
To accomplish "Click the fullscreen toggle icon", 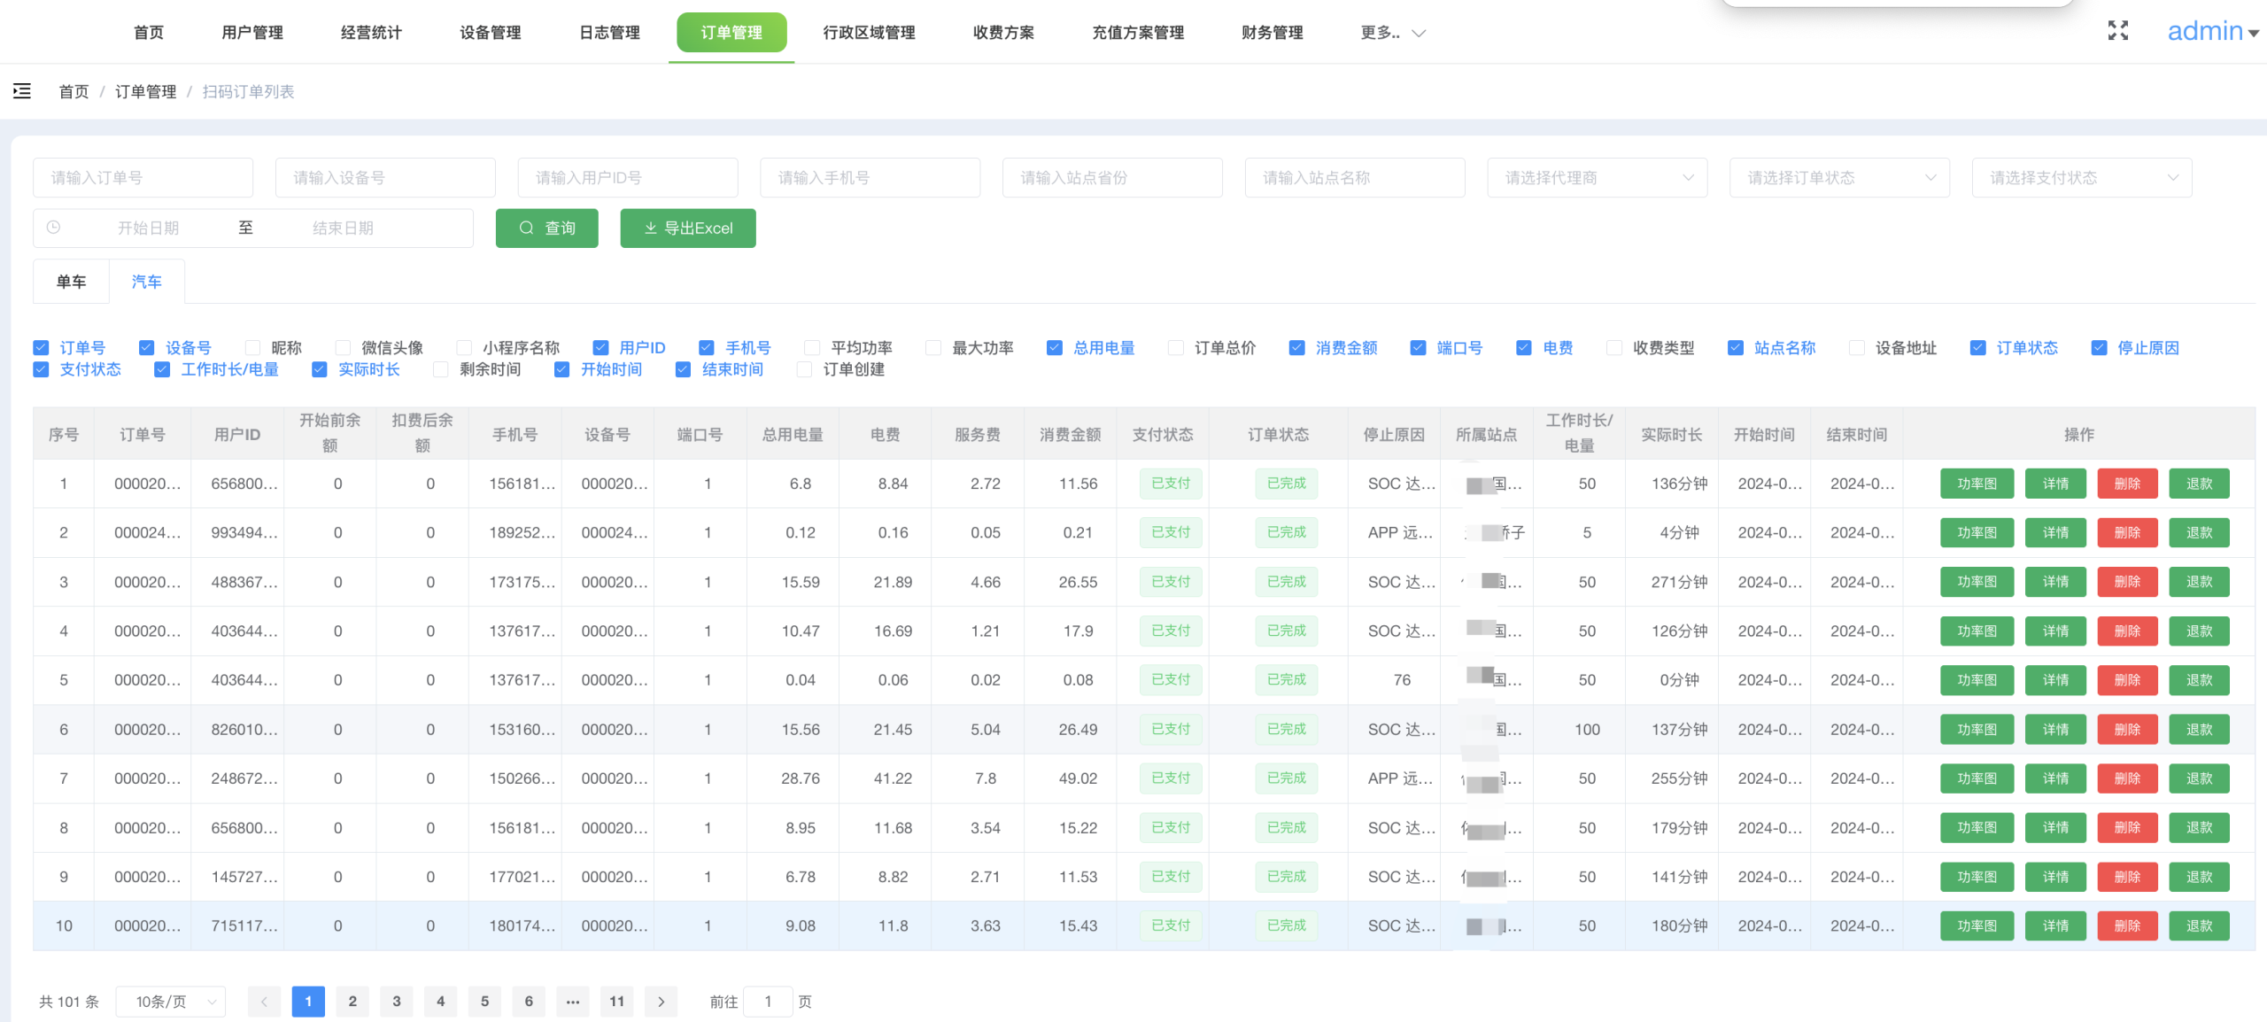I will [2117, 31].
